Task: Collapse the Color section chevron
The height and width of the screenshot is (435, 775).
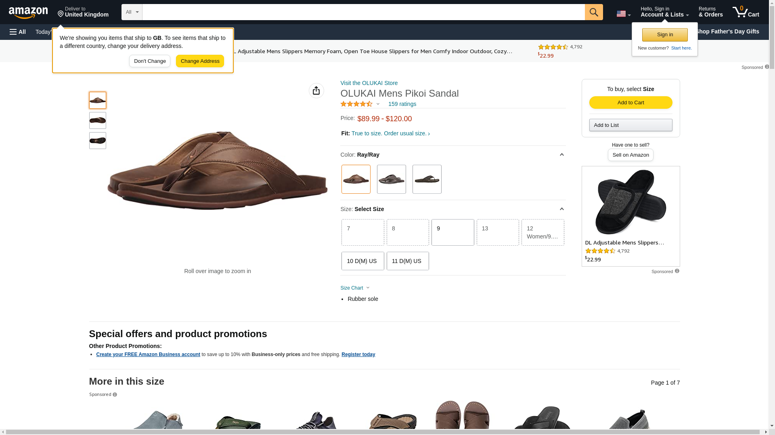Action: pos(561,155)
